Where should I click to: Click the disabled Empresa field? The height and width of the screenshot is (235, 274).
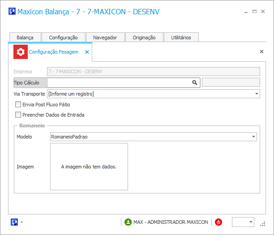(154, 71)
